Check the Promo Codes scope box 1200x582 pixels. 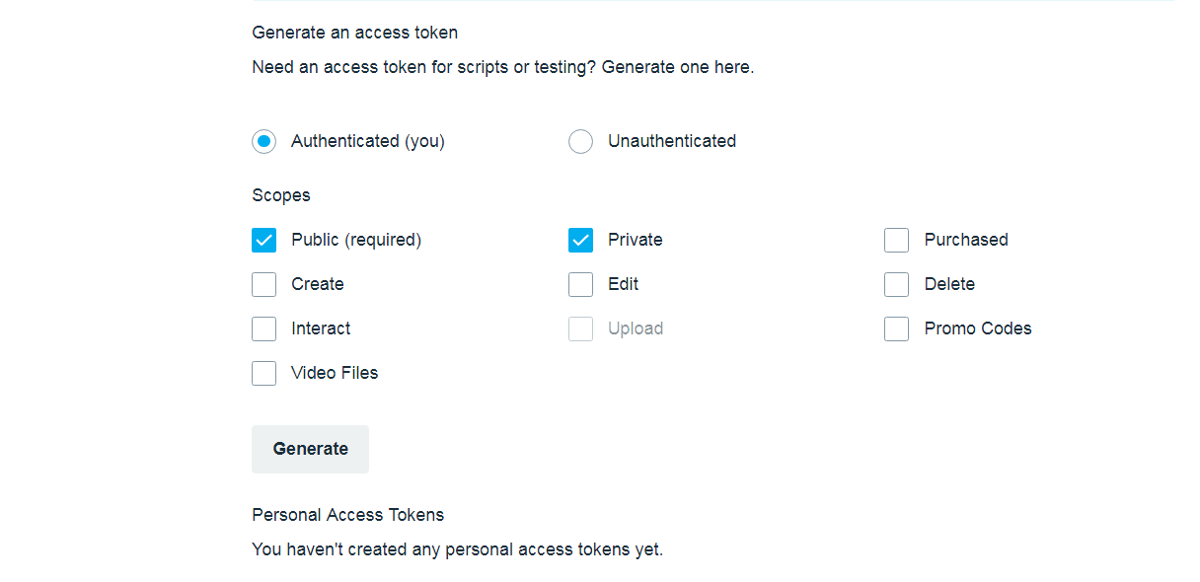coord(896,328)
